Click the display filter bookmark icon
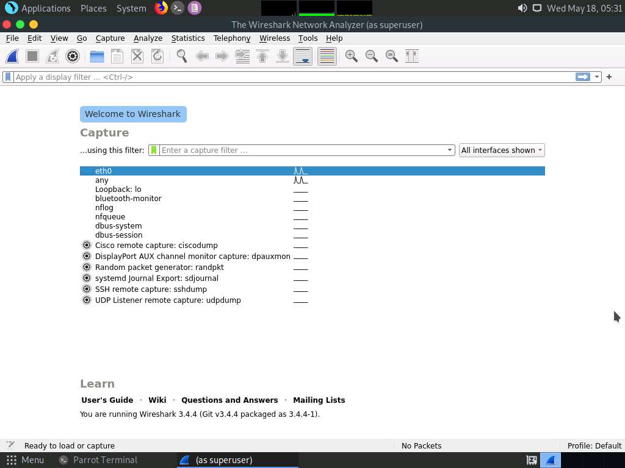 click(x=8, y=77)
